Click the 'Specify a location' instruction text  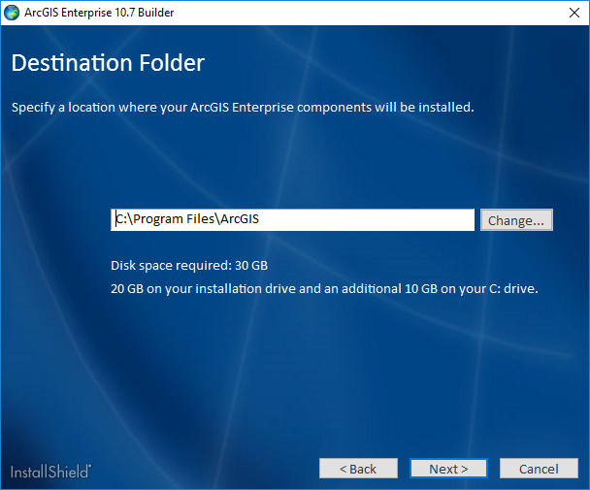[x=243, y=107]
